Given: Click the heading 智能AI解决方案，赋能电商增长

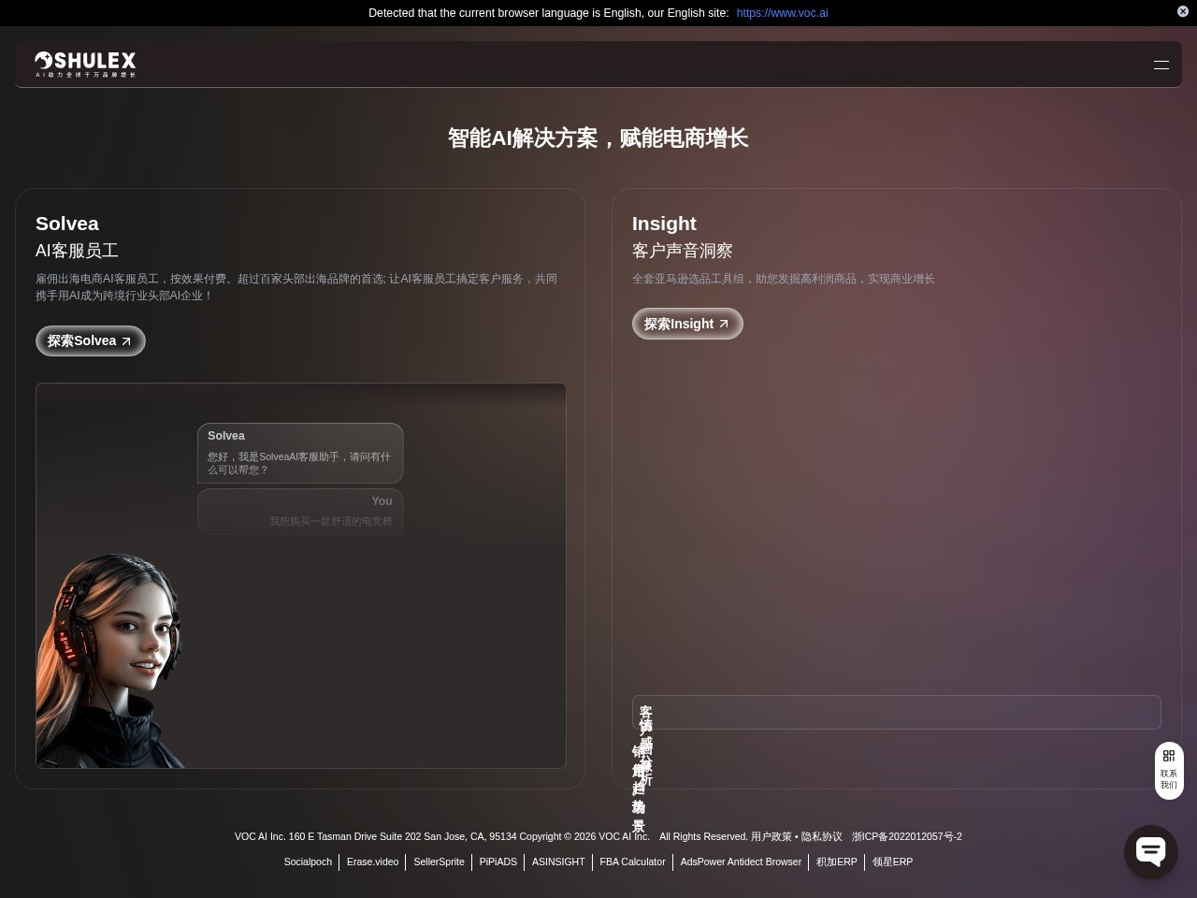Looking at the screenshot, I should [598, 138].
